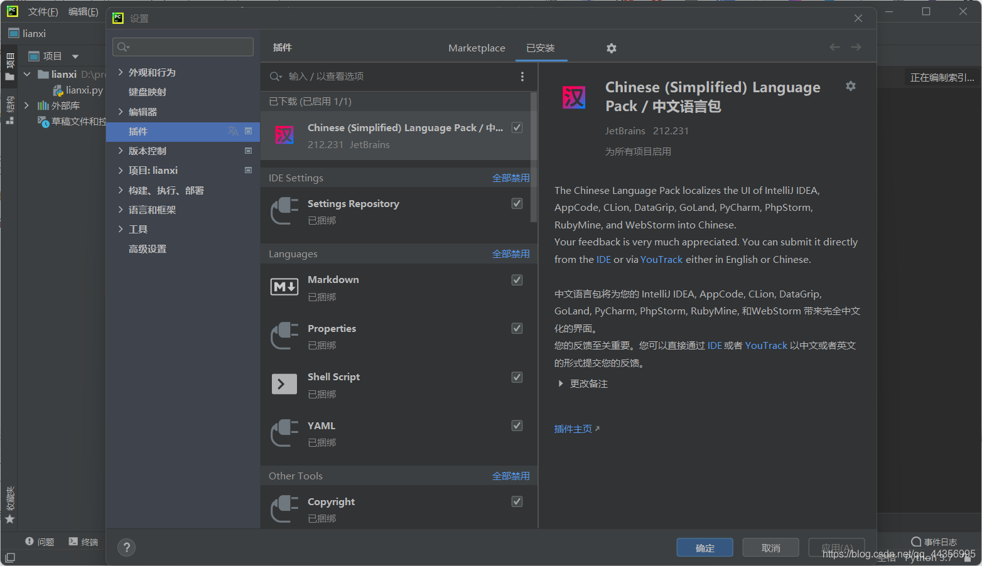
Task: Disable the YAML plugin checkbox
Action: (x=517, y=425)
